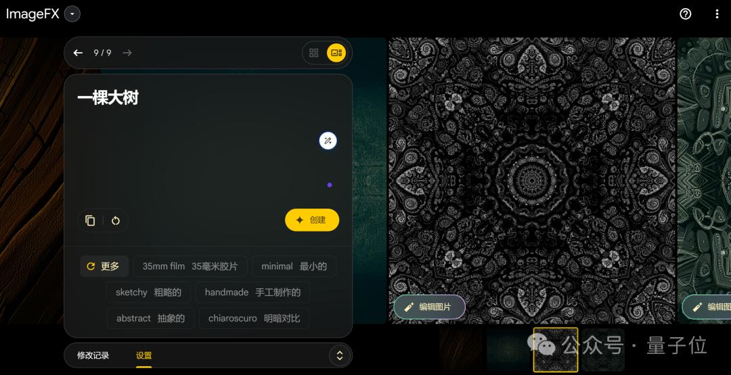This screenshot has height=375, width=731.
Task: Switch to grid view layout
Action: 314,53
